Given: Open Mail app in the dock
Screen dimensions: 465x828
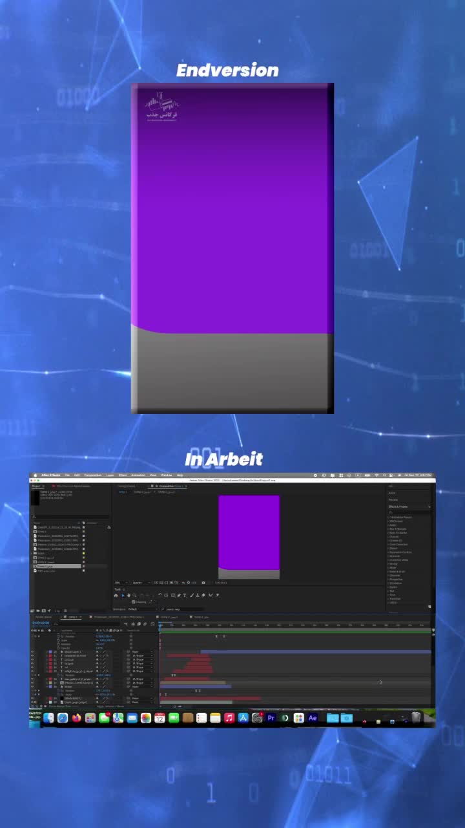Looking at the screenshot, I should click(x=132, y=718).
